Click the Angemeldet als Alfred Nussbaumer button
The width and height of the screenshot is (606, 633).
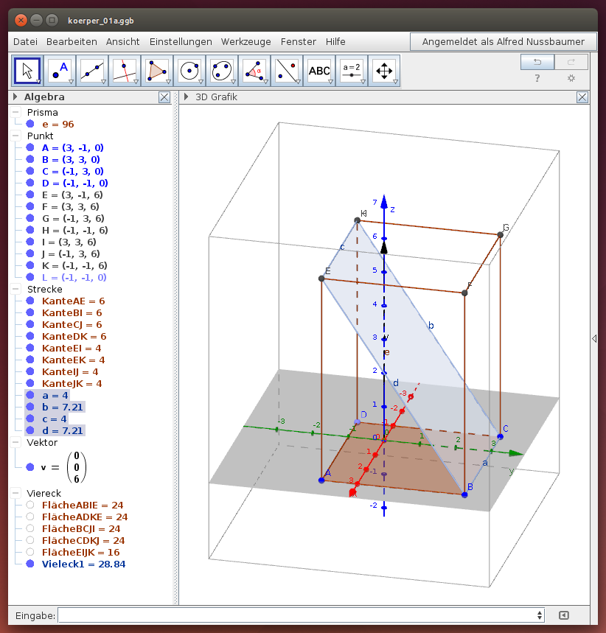(504, 41)
